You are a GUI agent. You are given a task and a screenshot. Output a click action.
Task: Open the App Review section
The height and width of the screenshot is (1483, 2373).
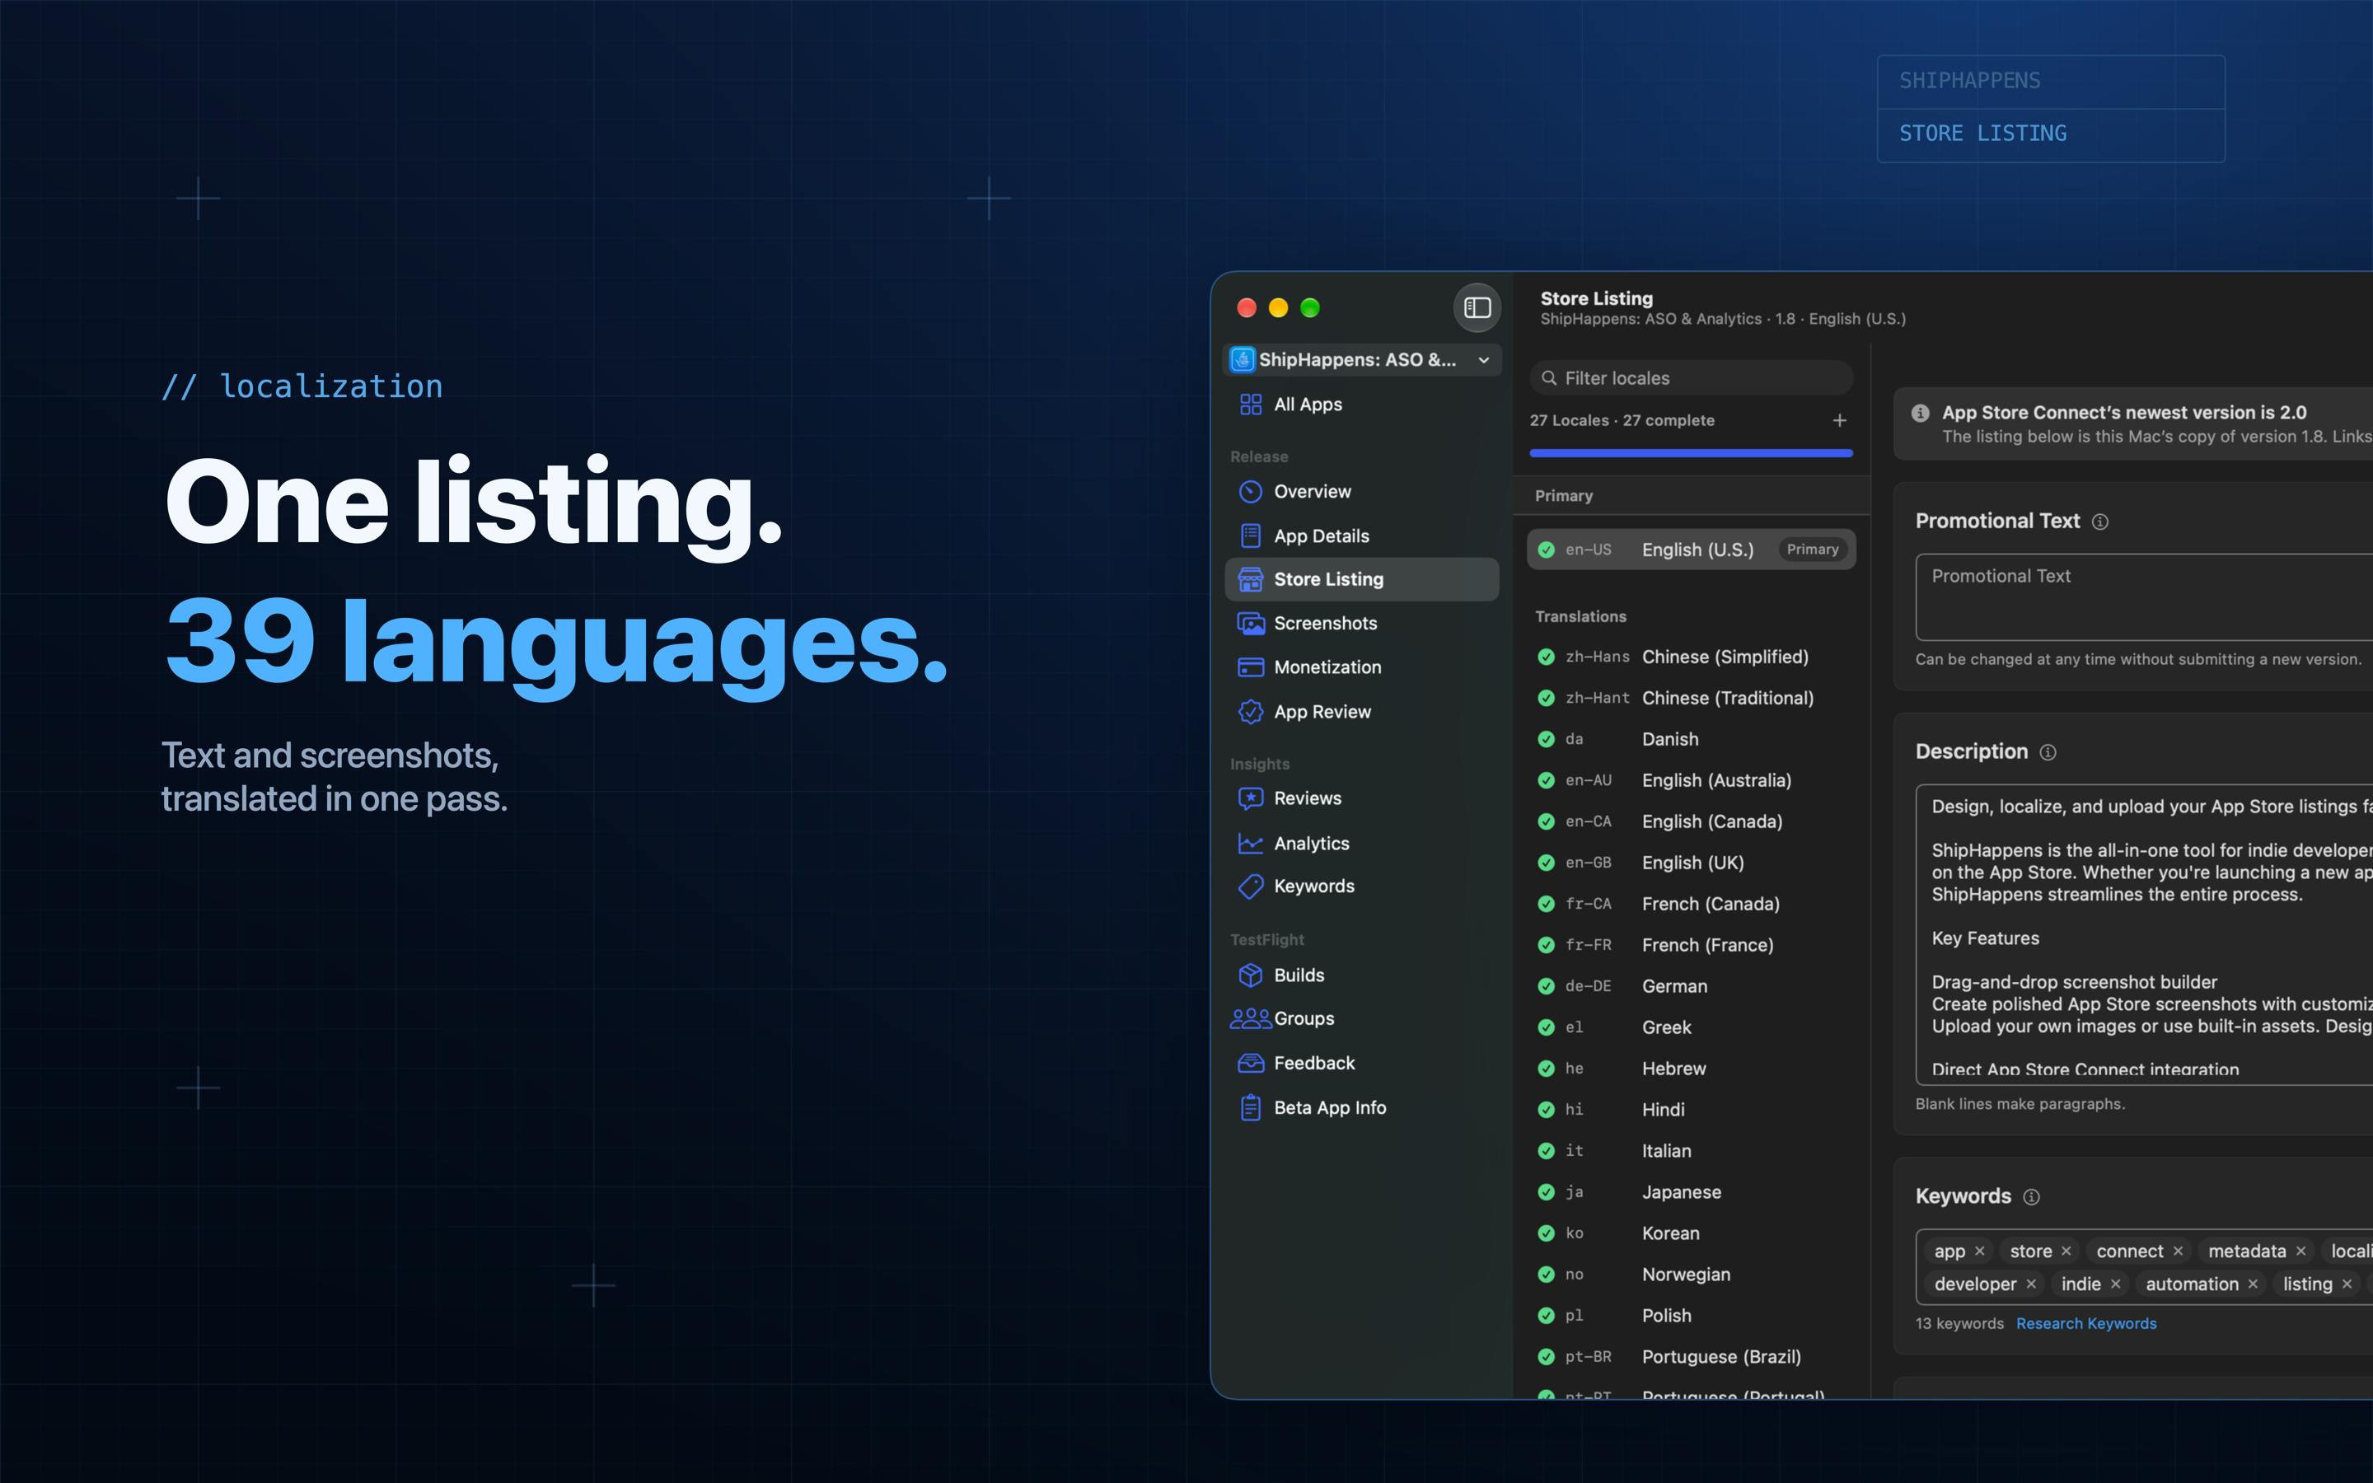point(1363,711)
